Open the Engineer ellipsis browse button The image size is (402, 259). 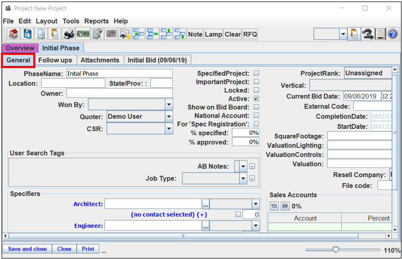[206, 226]
